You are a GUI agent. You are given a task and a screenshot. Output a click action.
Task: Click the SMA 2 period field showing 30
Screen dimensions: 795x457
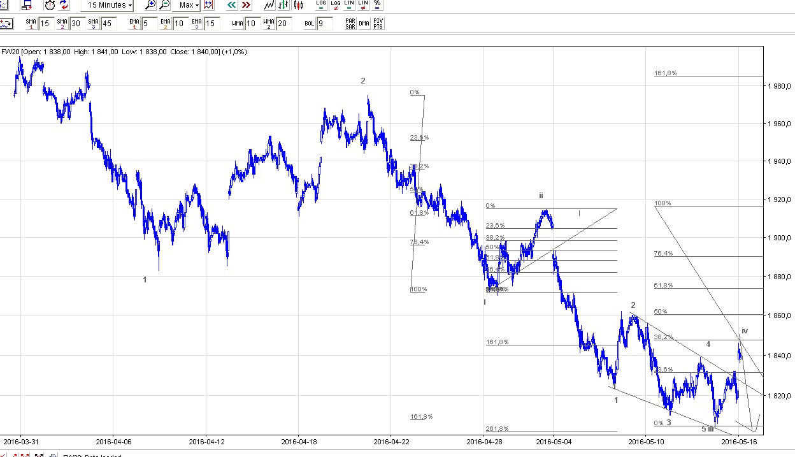[x=77, y=24]
